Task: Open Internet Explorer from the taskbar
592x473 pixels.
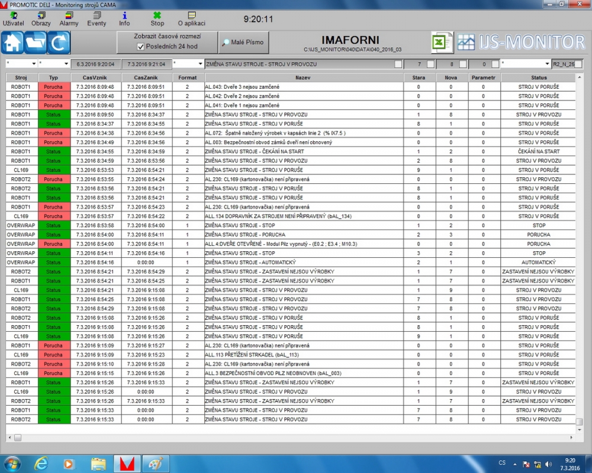Action: 41,462
